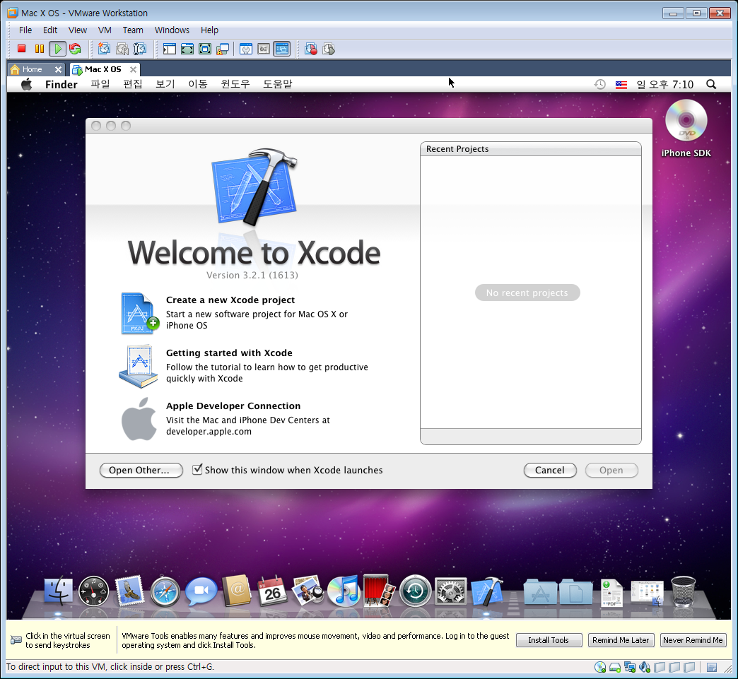Open the VMware View menu

[78, 30]
